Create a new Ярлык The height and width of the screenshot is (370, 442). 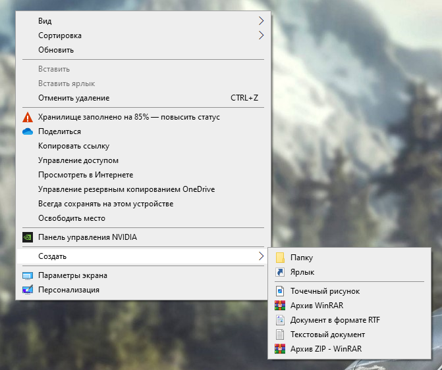(x=349, y=272)
